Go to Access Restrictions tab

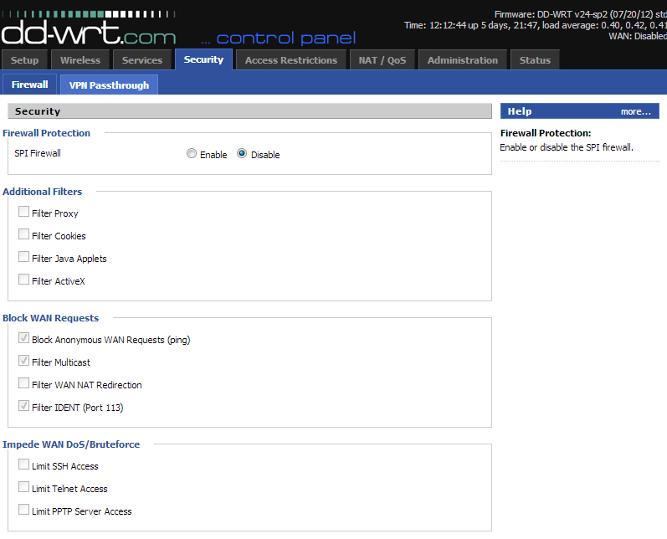click(290, 60)
